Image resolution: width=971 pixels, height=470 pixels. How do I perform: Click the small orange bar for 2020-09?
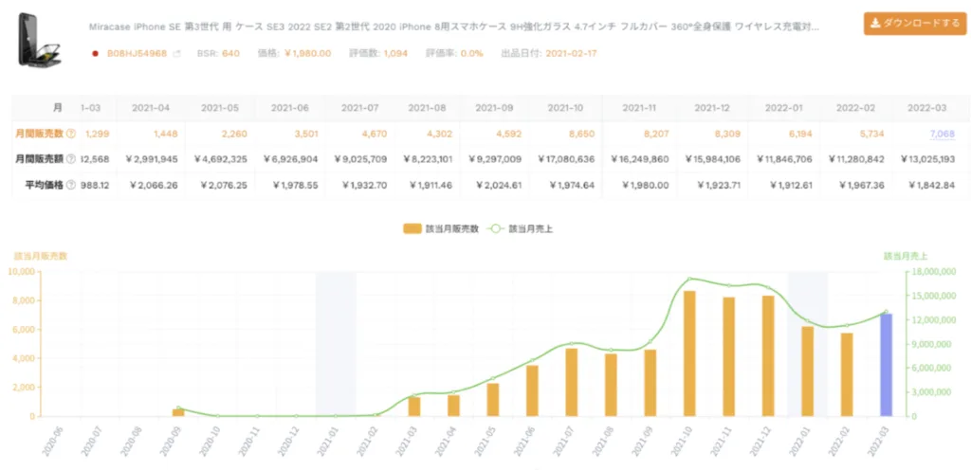click(178, 412)
